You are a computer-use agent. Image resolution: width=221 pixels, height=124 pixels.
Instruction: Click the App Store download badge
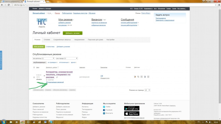pyautogui.click(x=132, y=113)
